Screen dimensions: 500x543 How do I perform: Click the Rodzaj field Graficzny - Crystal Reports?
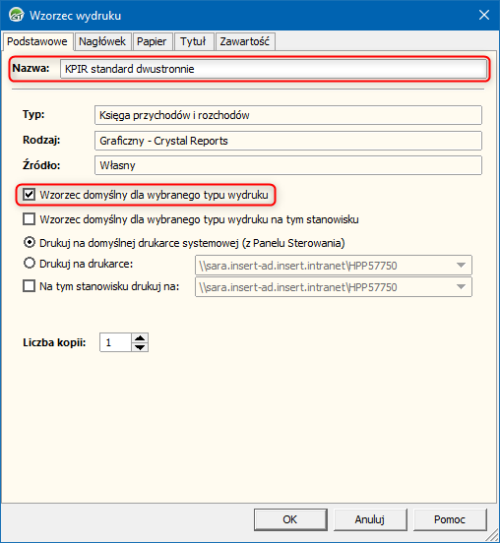pyautogui.click(x=288, y=141)
